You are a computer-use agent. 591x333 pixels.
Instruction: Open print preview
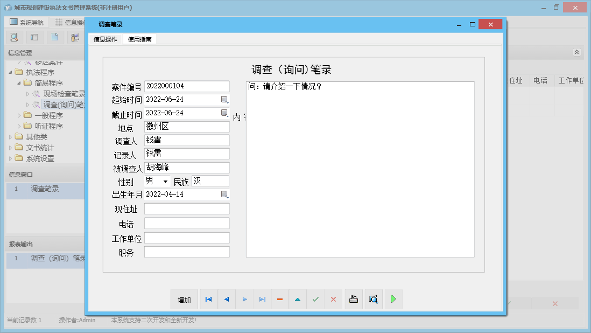pyautogui.click(x=373, y=299)
